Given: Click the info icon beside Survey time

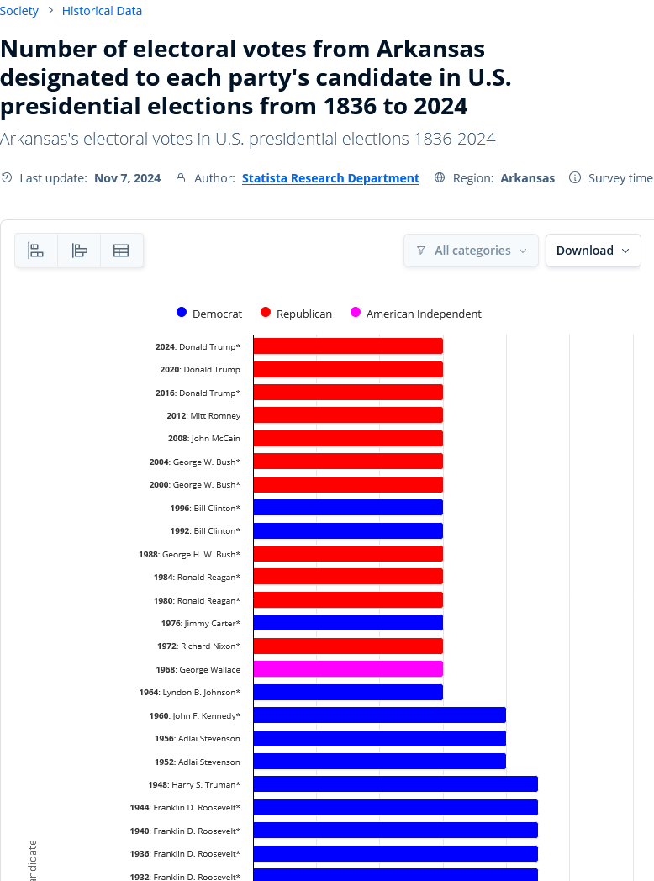Looking at the screenshot, I should [x=575, y=177].
